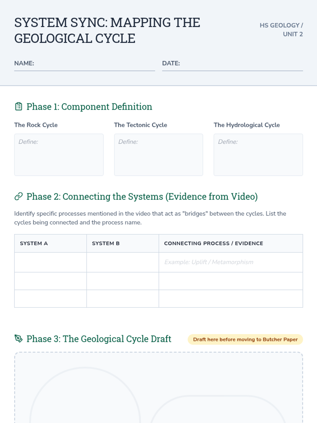Viewport: 317px width, 423px height.
Task: Click the clipboard icon beside Phase 1
Action: pos(18,107)
